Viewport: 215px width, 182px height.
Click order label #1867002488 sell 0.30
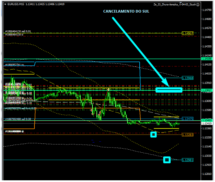tap(18, 119)
